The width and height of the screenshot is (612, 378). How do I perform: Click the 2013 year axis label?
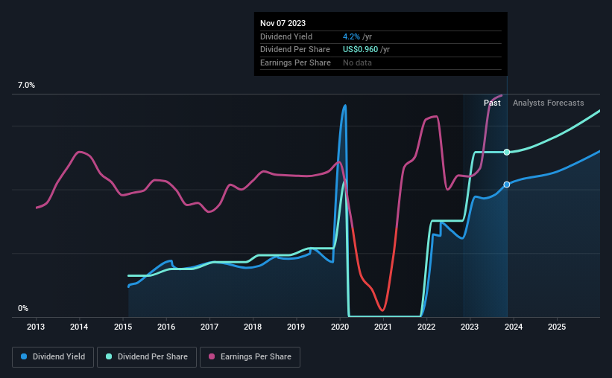(x=37, y=327)
